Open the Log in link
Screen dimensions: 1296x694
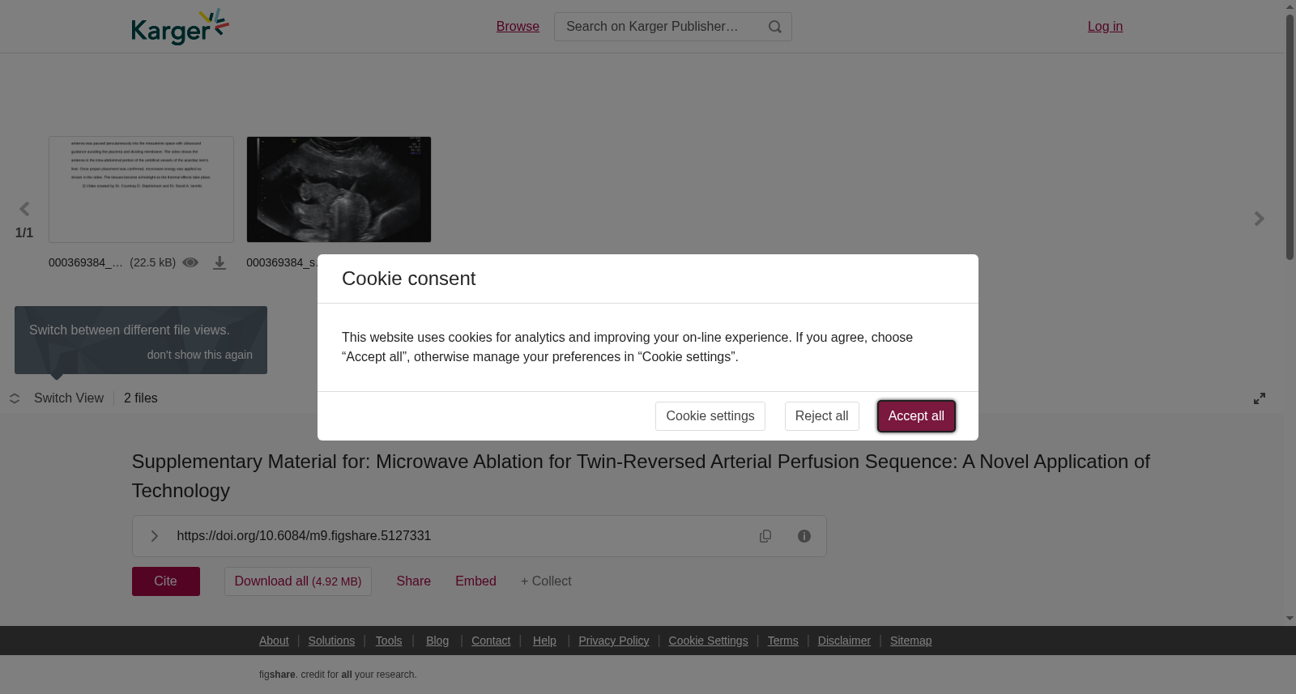[1105, 27]
